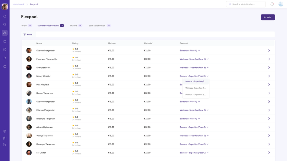Click the search icon in left sidebar
The image size is (287, 161).
pos(5,25)
